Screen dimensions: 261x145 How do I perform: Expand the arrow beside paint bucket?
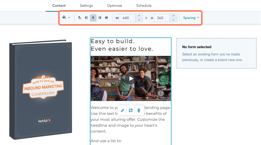tap(69, 18)
